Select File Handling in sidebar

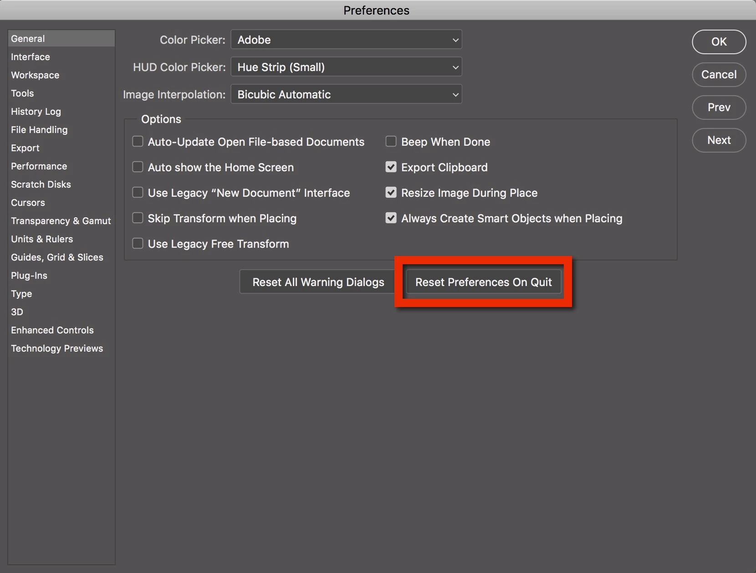[61, 130]
